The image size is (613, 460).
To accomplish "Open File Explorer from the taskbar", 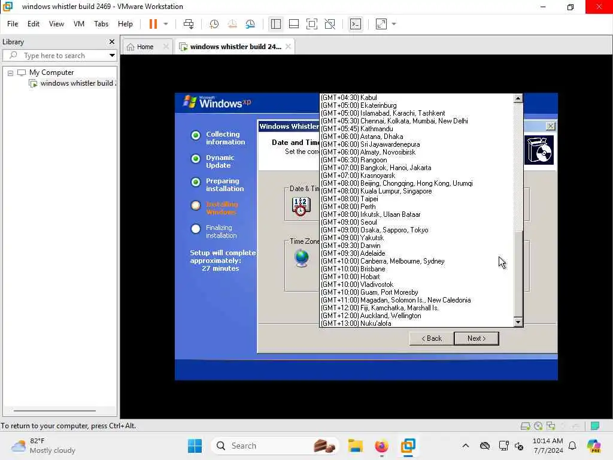I will 356,446.
